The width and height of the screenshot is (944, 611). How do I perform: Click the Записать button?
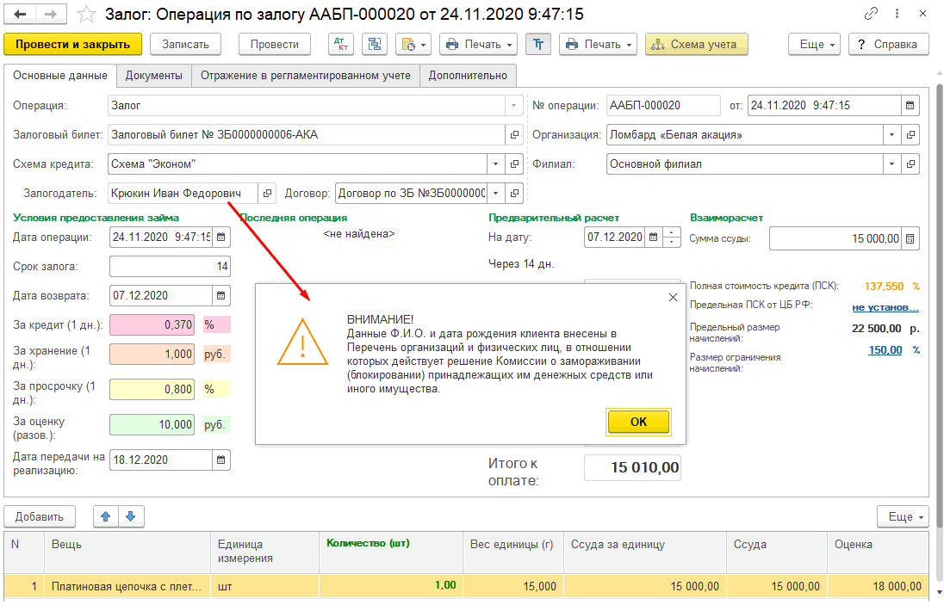point(185,45)
